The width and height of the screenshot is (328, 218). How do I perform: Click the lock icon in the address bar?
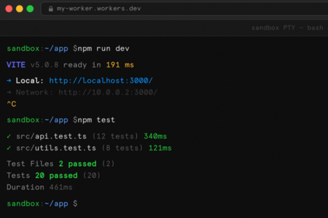coord(50,9)
